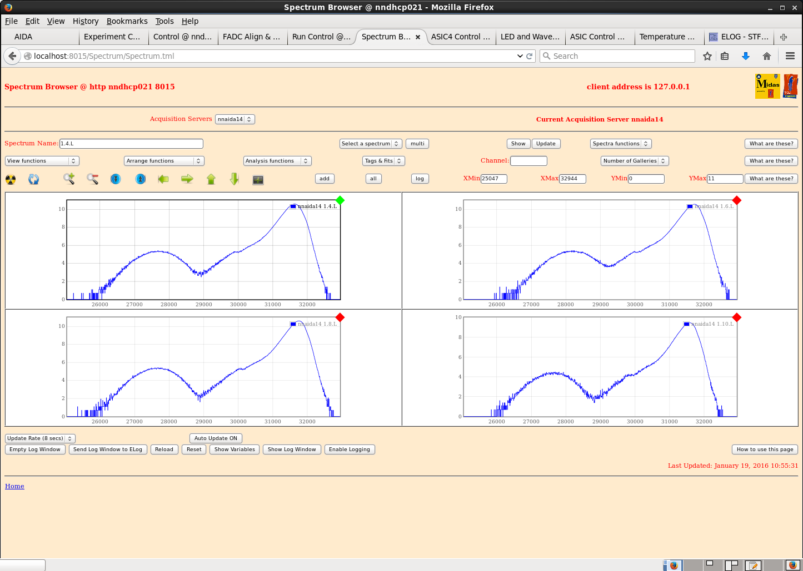803x571 pixels.
Task: Click in the XMin input field
Action: [494, 179]
